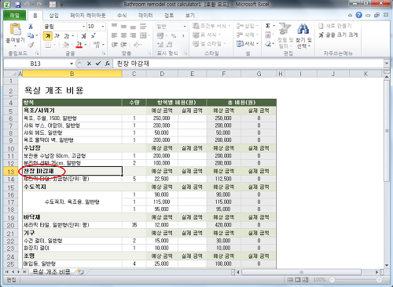Toggle Italic (가) formatting
This screenshot has width=393, height=287.
[x=57, y=36]
